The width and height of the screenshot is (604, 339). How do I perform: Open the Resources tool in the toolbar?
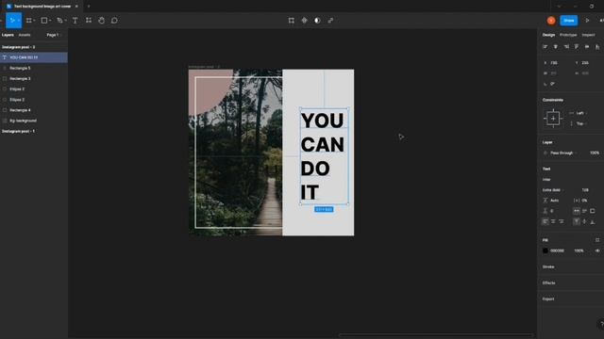tap(89, 21)
